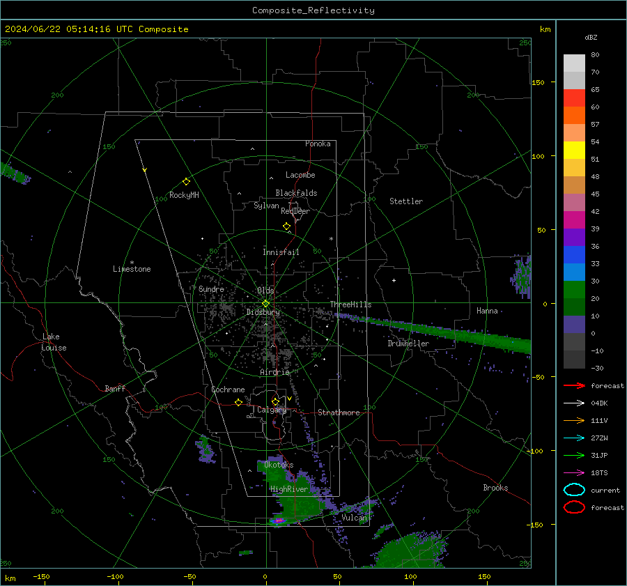The height and width of the screenshot is (586, 627).
Task: Click the 150 tick on right axis
Action: click(538, 82)
